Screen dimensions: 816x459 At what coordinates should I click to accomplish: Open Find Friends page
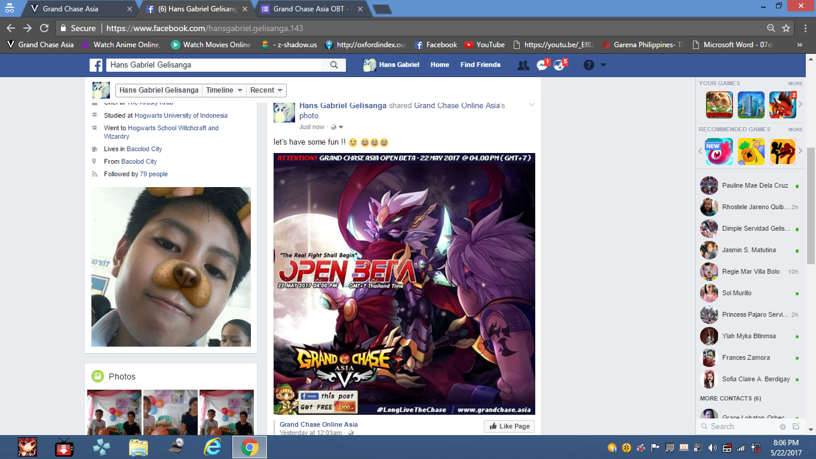(480, 65)
